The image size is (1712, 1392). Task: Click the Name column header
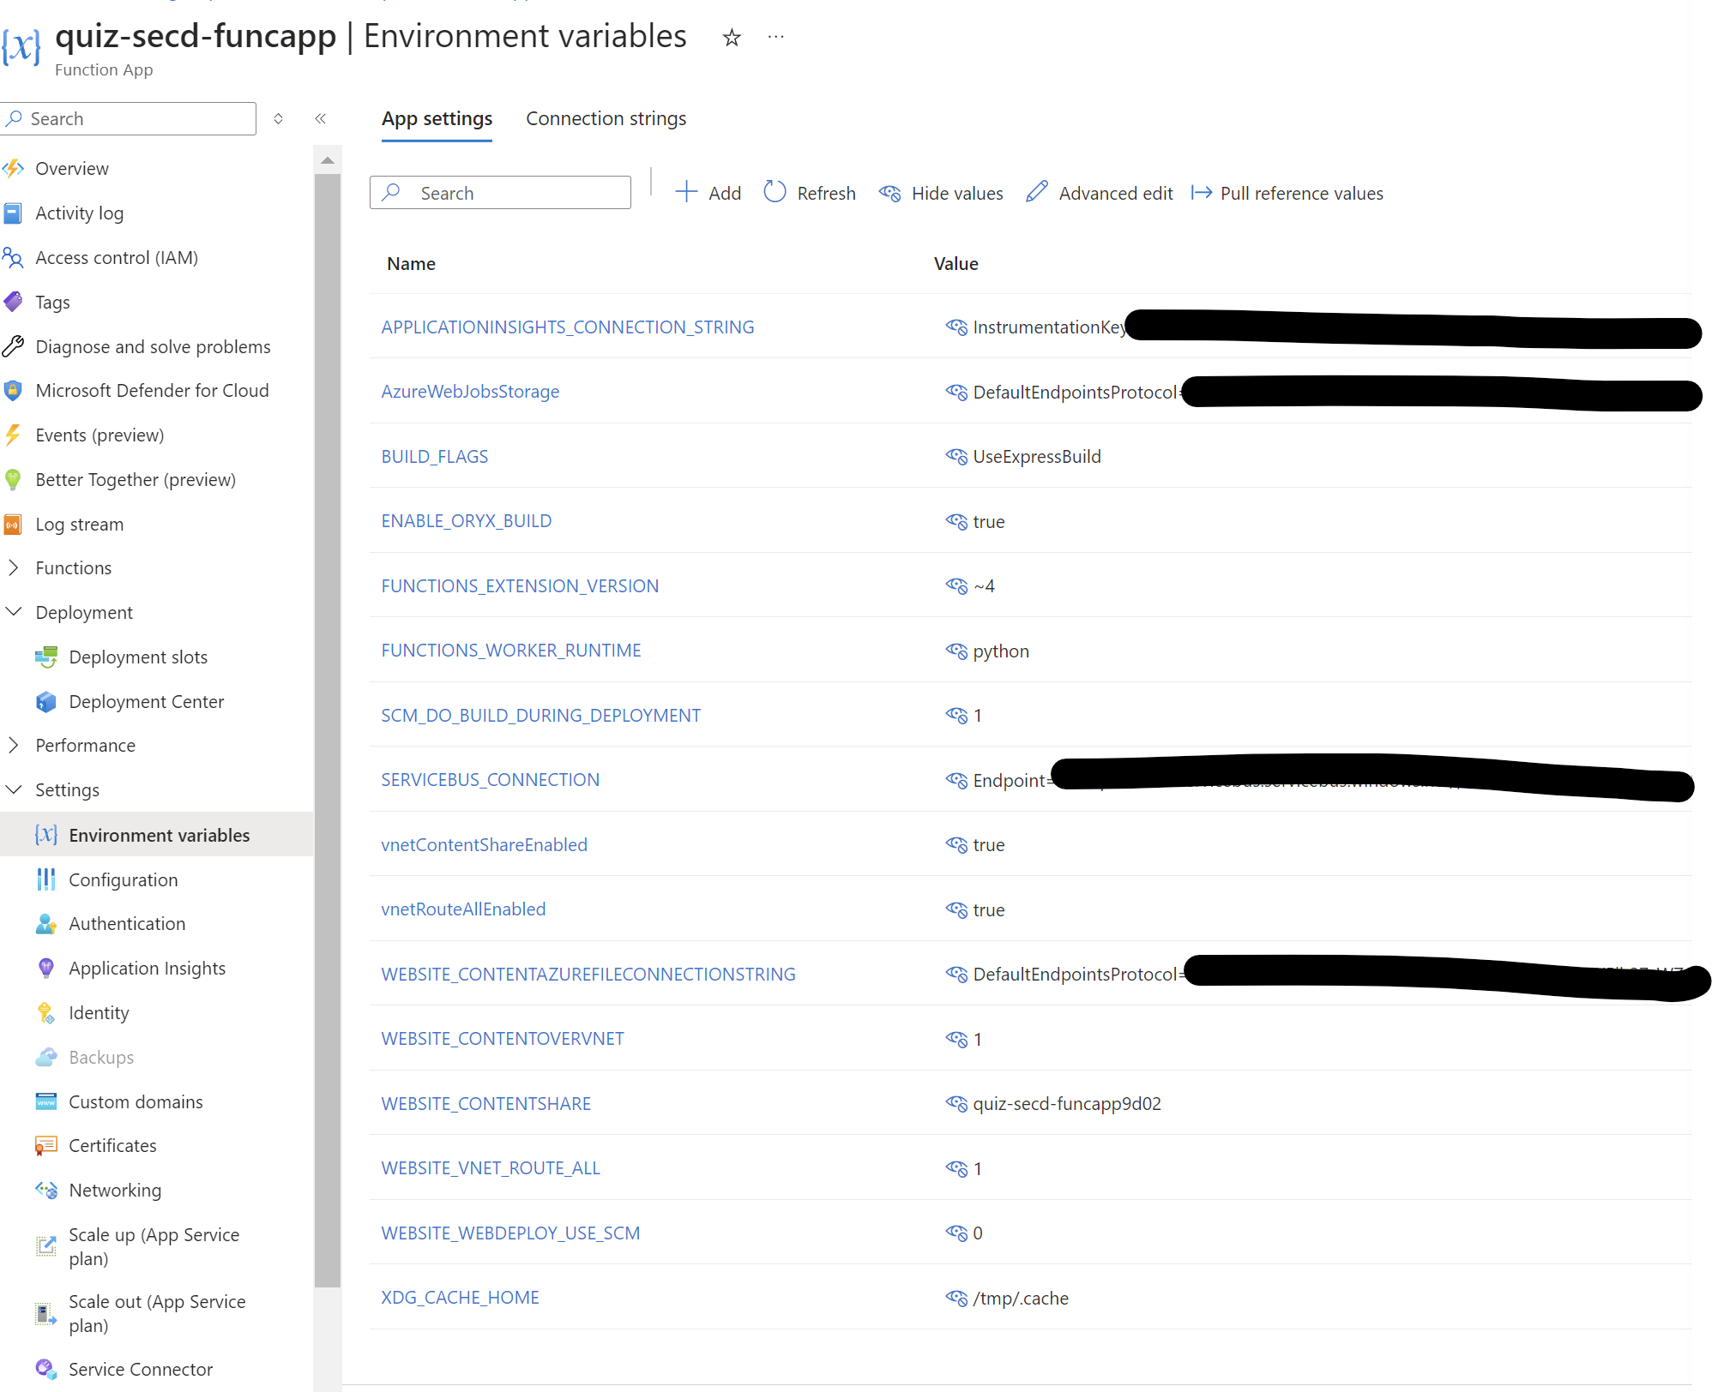pos(411,263)
